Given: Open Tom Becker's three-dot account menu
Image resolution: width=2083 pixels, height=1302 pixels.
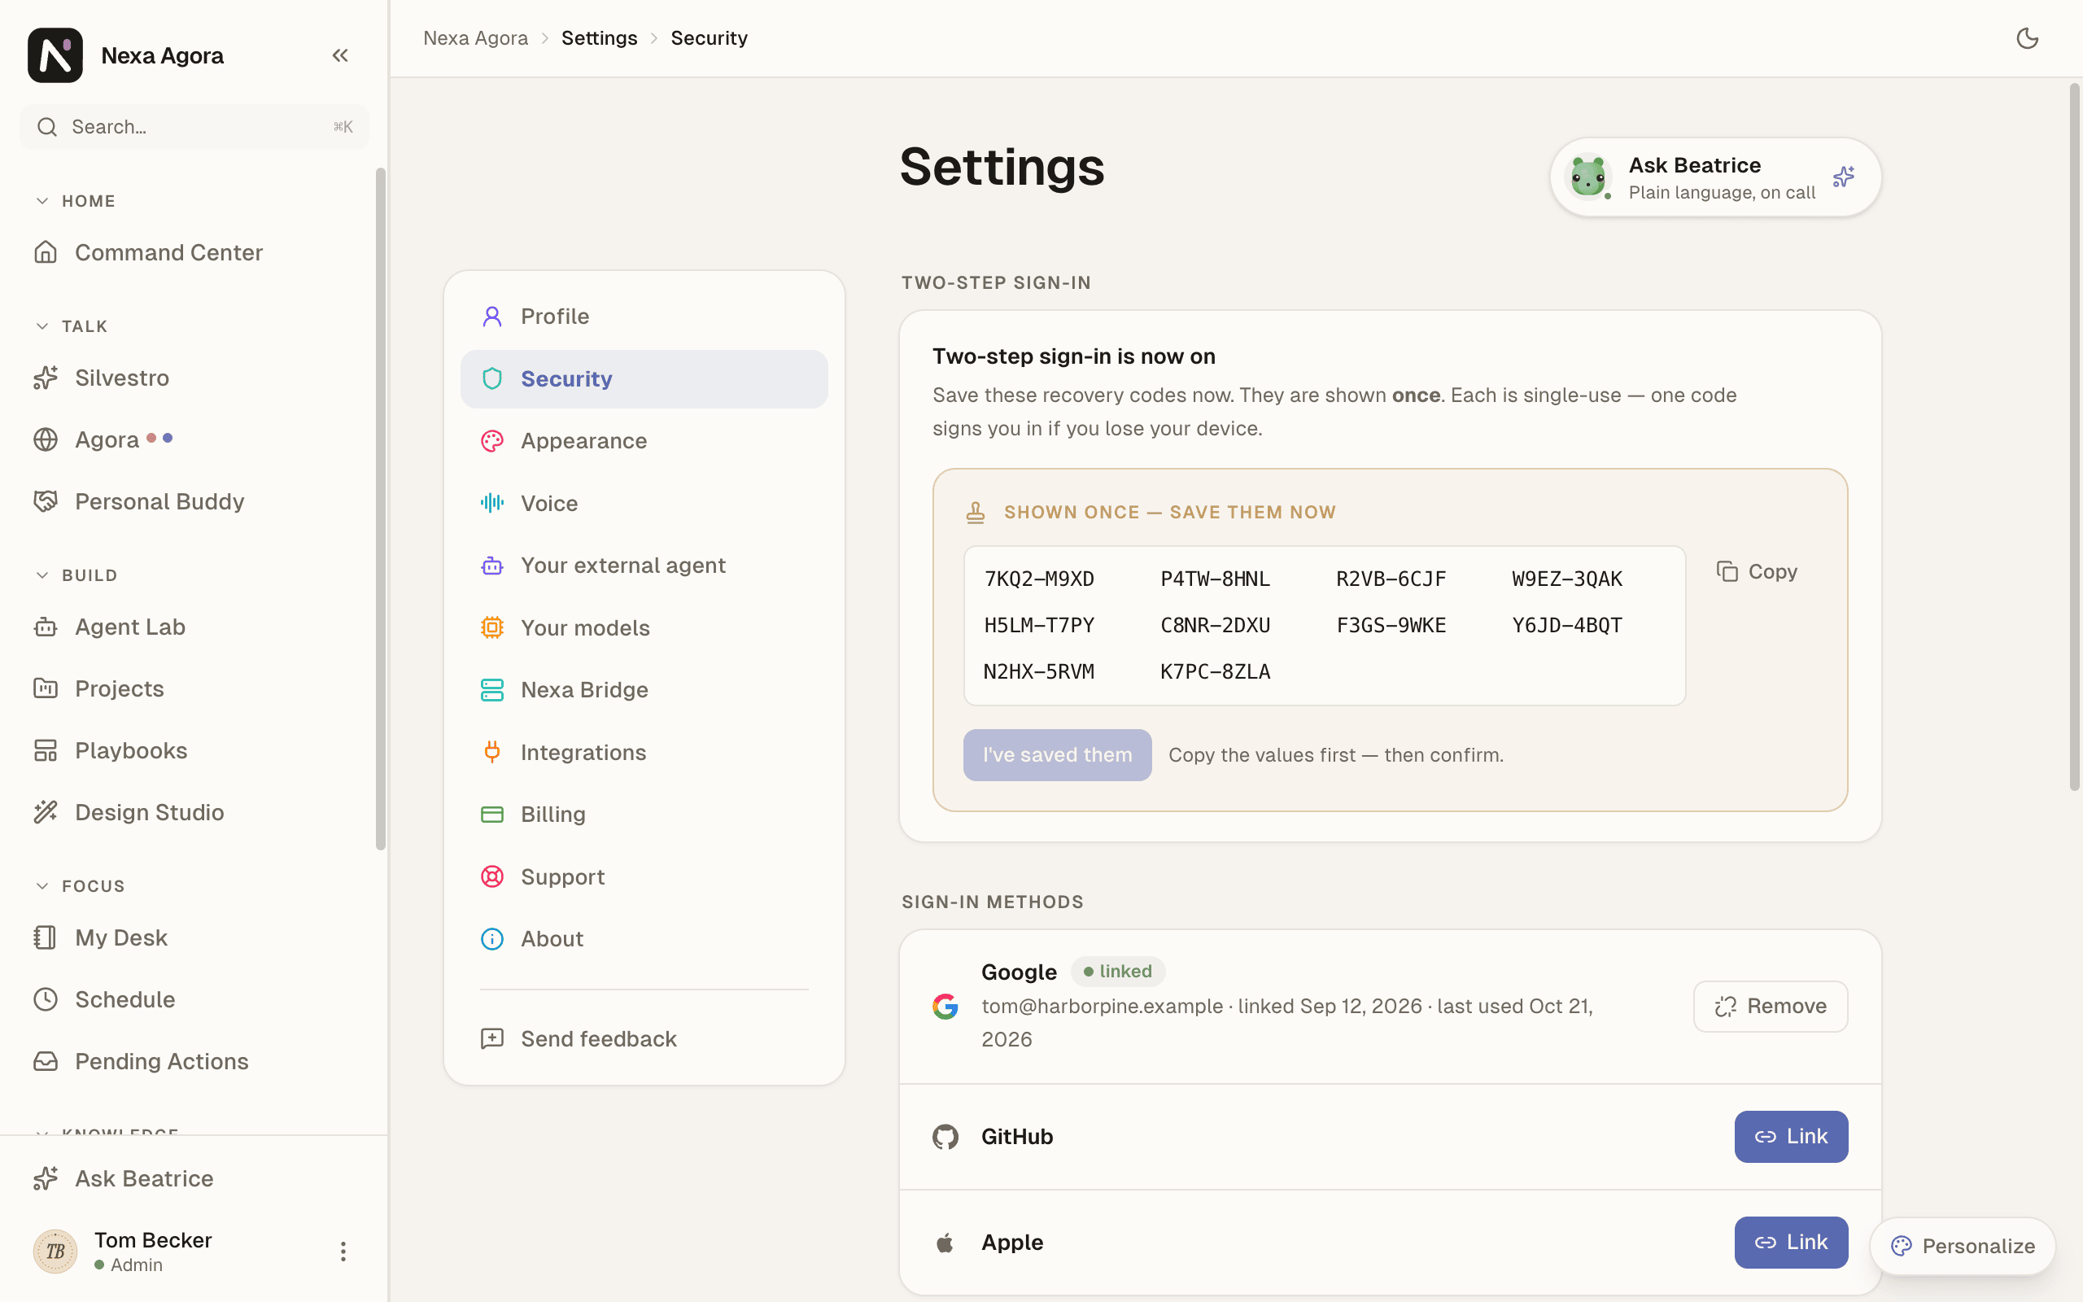Looking at the screenshot, I should pyautogui.click(x=343, y=1252).
